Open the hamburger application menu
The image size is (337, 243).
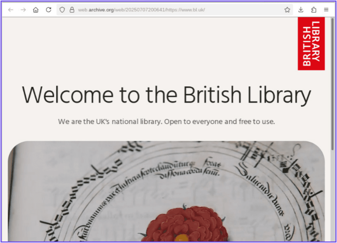click(326, 10)
